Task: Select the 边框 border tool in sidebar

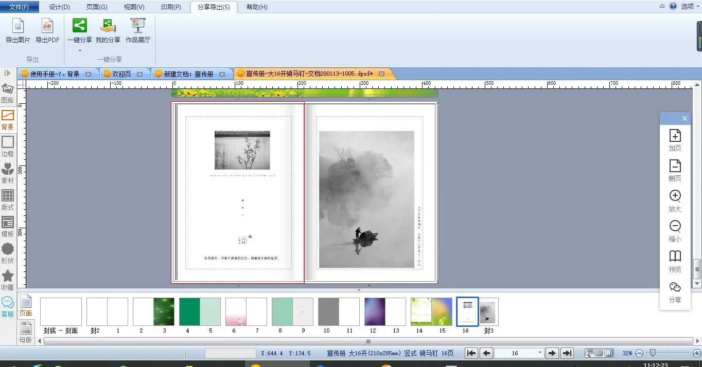Action: coord(8,146)
